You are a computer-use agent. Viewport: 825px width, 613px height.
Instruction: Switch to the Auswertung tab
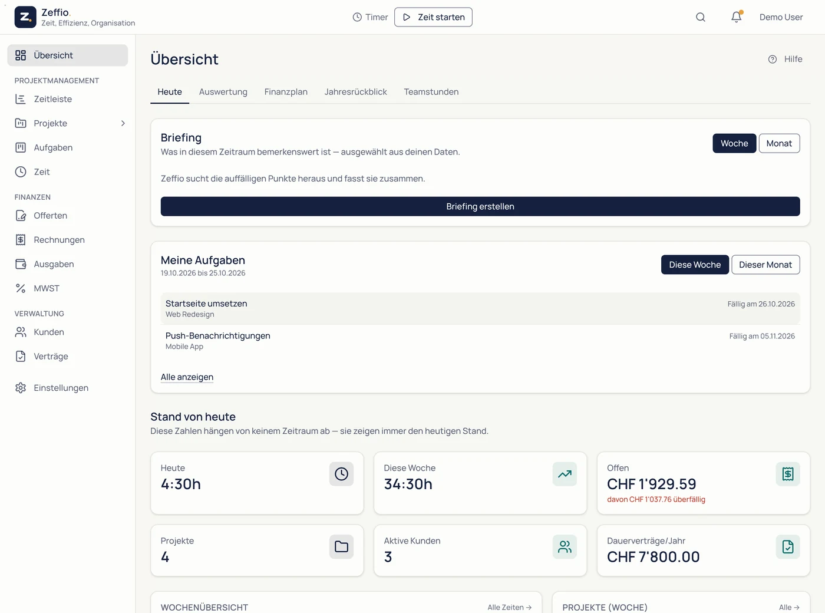[223, 92]
